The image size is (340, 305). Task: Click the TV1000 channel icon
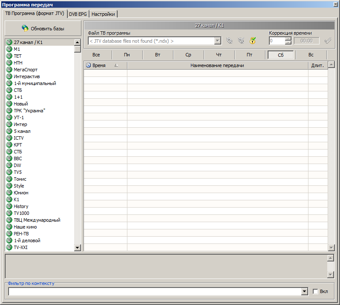click(x=9, y=213)
